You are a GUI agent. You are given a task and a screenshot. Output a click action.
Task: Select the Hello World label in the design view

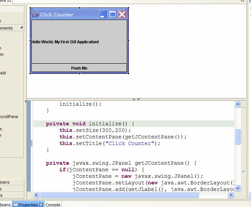(x=65, y=42)
